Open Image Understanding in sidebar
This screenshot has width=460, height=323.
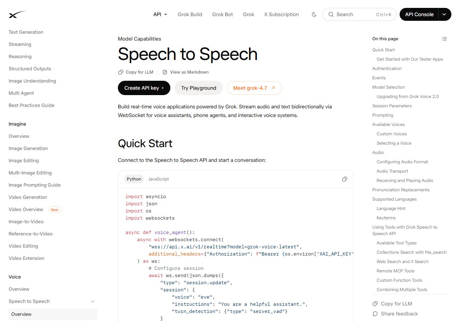tap(32, 81)
